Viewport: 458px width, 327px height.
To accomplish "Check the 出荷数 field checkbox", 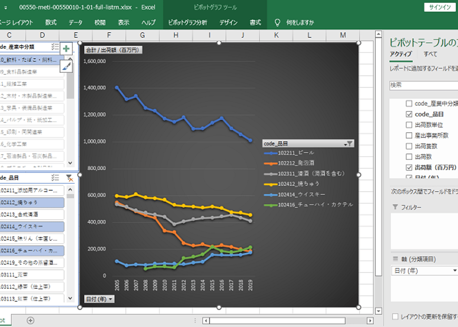I will tap(409, 157).
